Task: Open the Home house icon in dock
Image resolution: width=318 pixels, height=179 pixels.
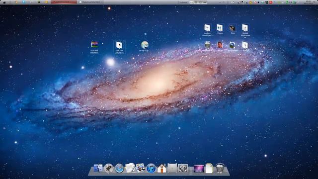Action: click(x=161, y=168)
